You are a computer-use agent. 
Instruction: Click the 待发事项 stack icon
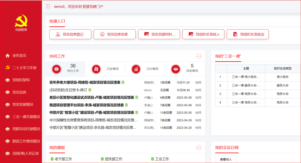[175, 69]
